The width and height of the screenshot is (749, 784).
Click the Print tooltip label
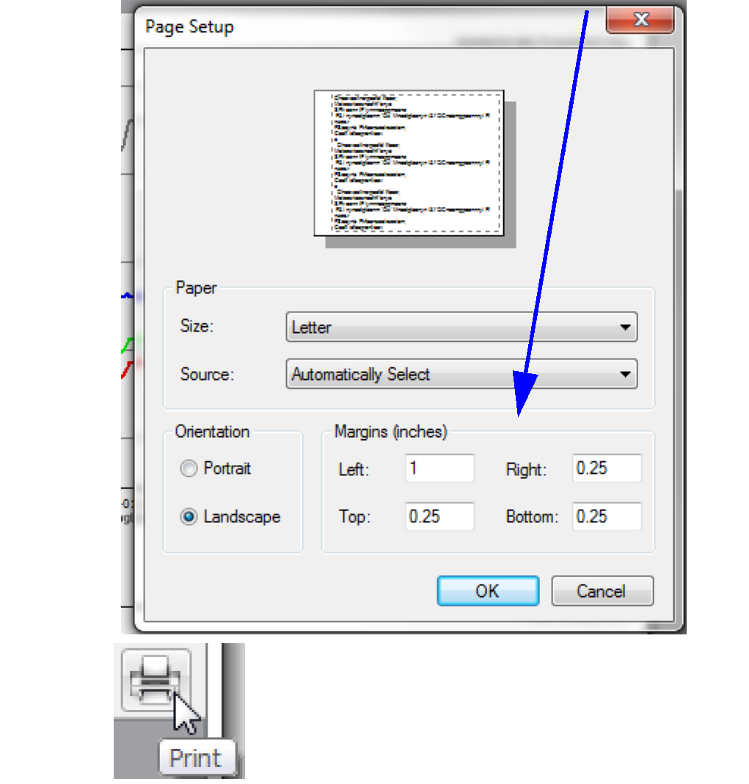[195, 758]
